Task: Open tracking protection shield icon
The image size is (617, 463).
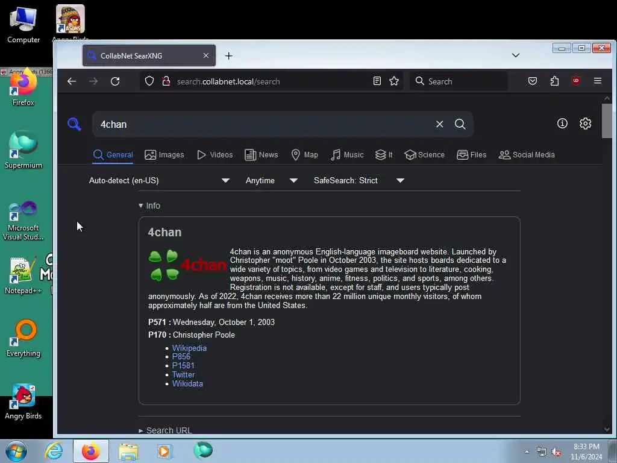Action: point(149,81)
